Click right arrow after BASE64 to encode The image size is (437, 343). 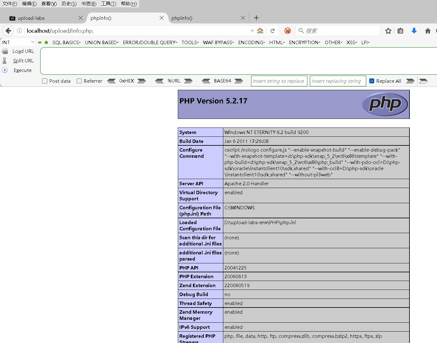239,81
